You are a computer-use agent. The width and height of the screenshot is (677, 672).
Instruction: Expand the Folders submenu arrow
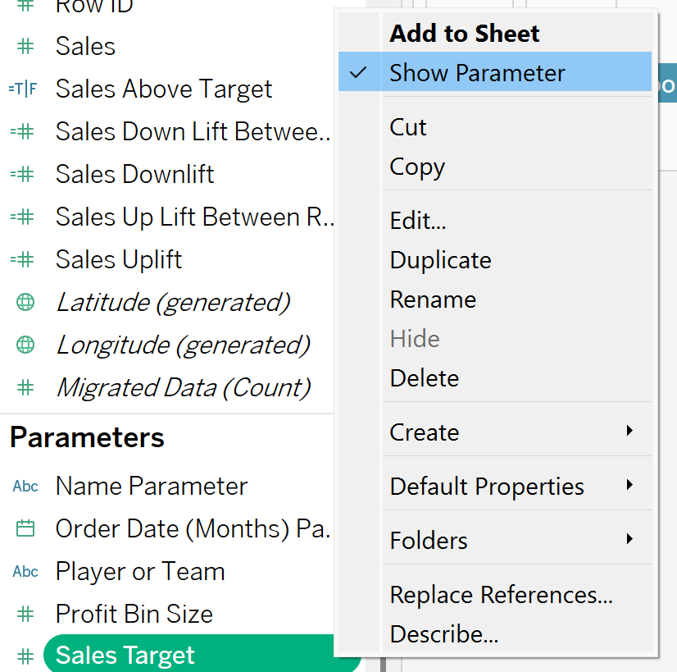coord(629,539)
